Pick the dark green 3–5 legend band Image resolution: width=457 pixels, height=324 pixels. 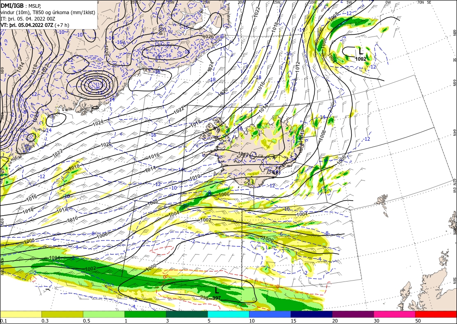point(187,314)
